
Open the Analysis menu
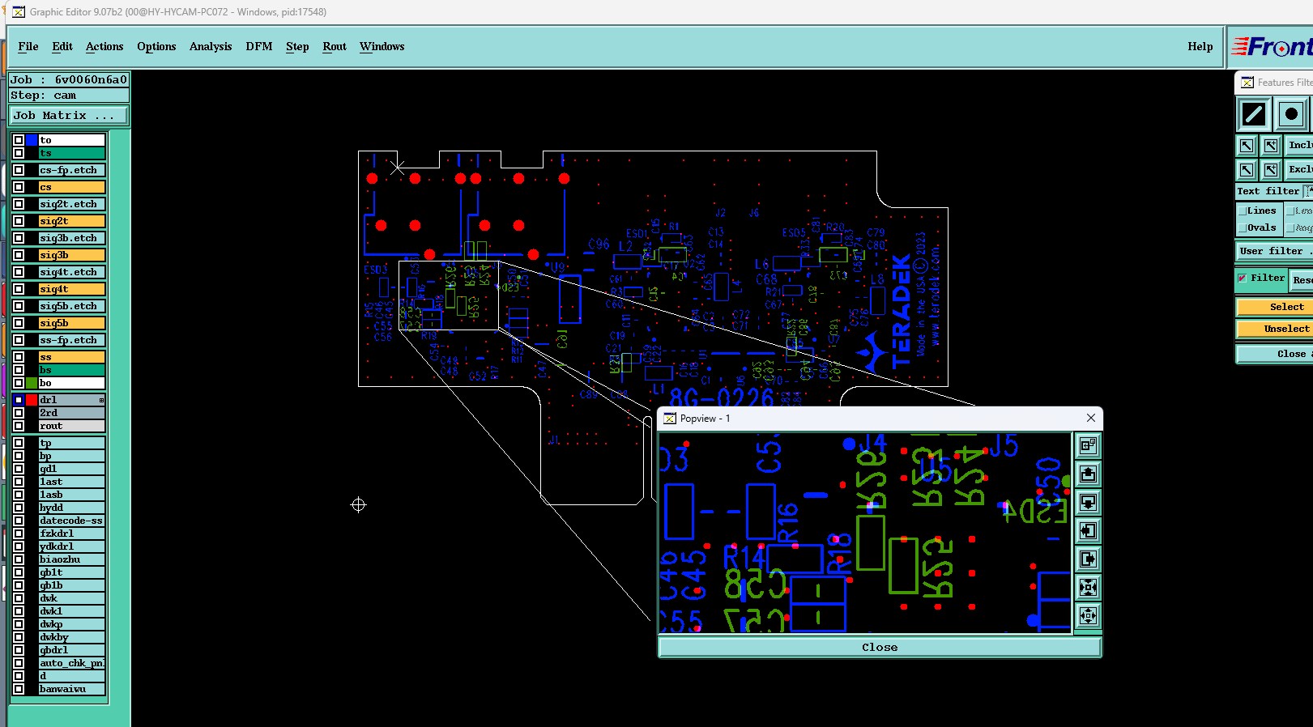(x=211, y=46)
